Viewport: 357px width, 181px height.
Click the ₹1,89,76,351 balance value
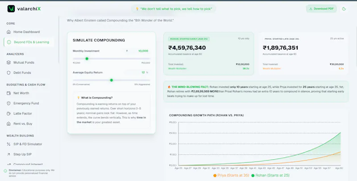(280, 48)
